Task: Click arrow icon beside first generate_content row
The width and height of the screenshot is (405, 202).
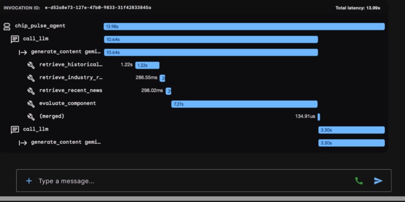Action: pyautogui.click(x=23, y=53)
